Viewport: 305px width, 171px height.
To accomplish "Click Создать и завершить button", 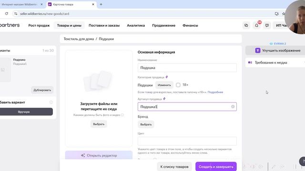I will [x=216, y=167].
